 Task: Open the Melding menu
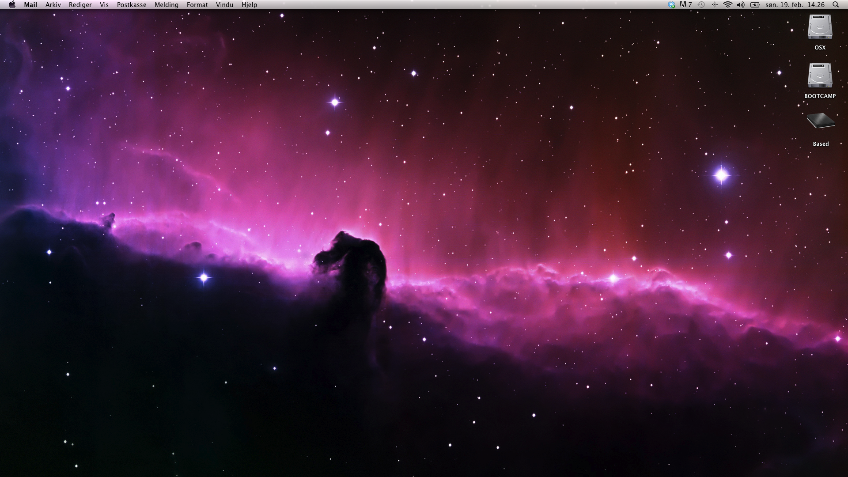167,5
